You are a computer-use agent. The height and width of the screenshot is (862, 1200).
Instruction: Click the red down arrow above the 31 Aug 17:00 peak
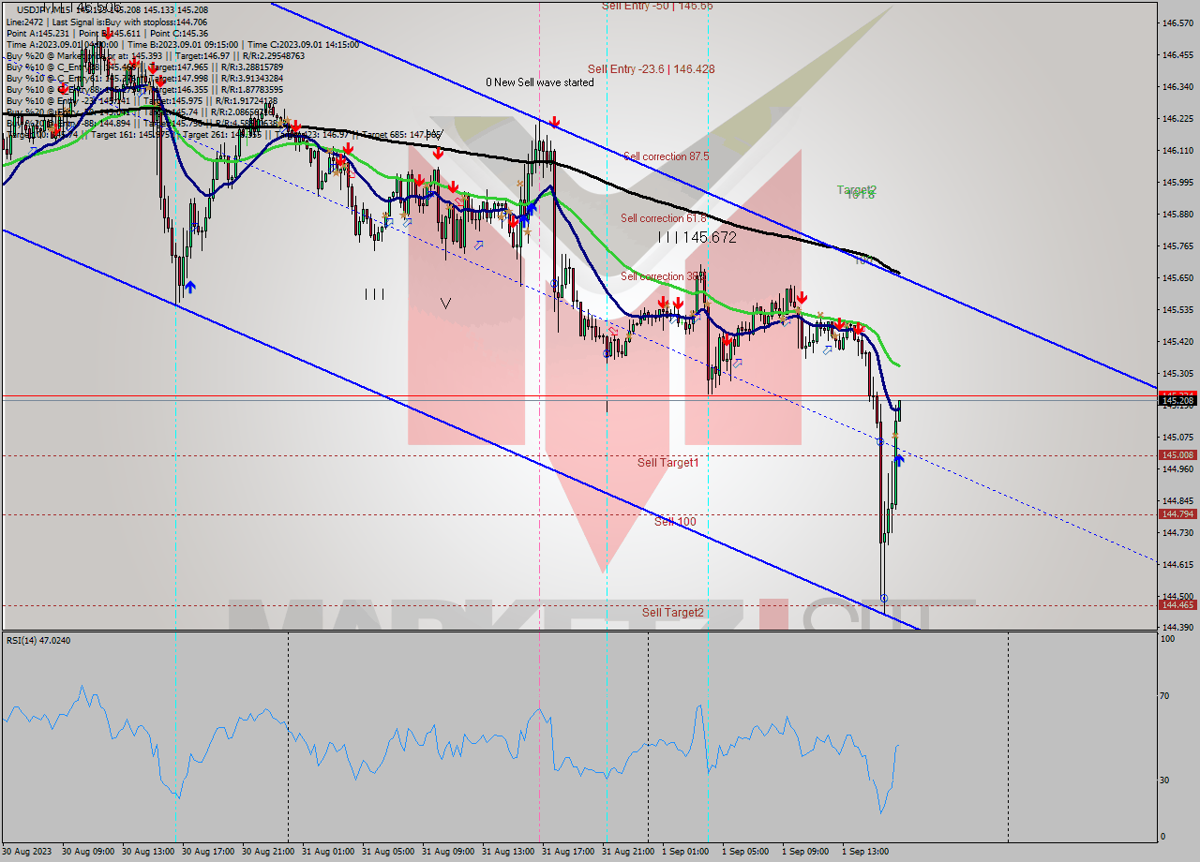coord(555,120)
